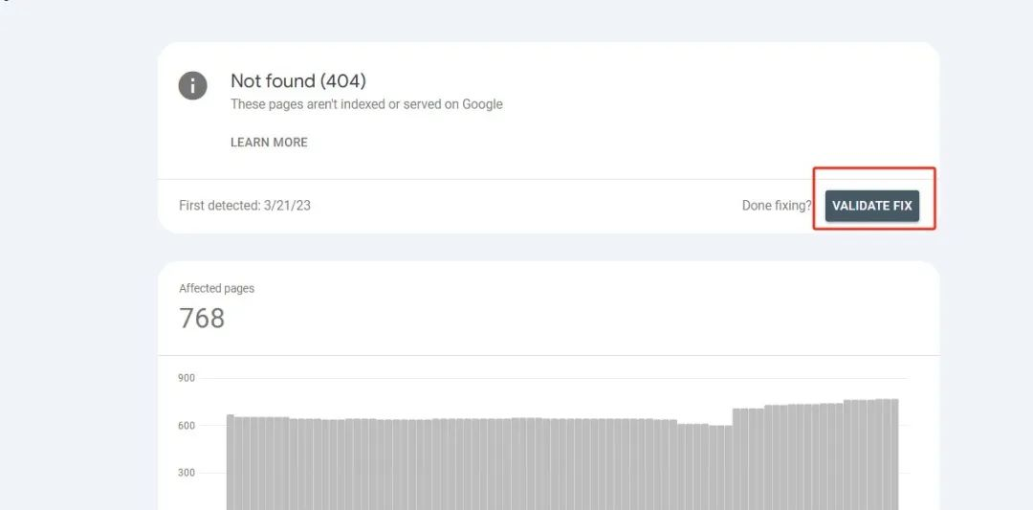Click the VALIDATE FIX button
Viewport: 1033px width, 510px height.
[x=871, y=206]
